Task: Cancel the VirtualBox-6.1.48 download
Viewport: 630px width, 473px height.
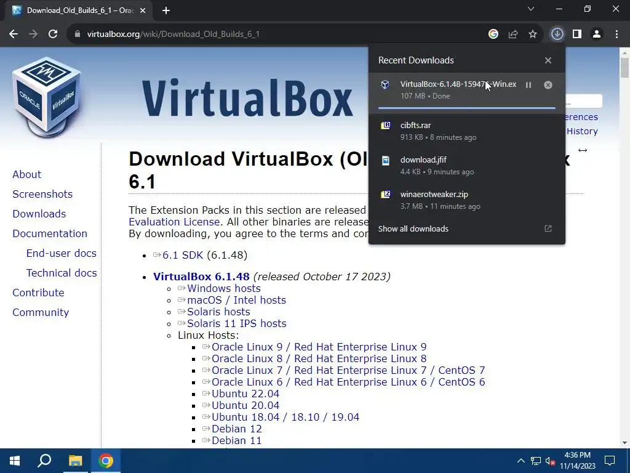Action: point(548,85)
